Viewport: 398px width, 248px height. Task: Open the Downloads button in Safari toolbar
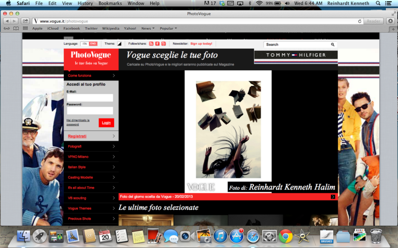click(x=391, y=21)
